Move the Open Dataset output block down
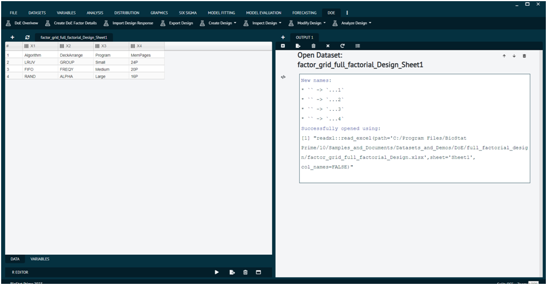The height and width of the screenshot is (285, 547). (514, 56)
